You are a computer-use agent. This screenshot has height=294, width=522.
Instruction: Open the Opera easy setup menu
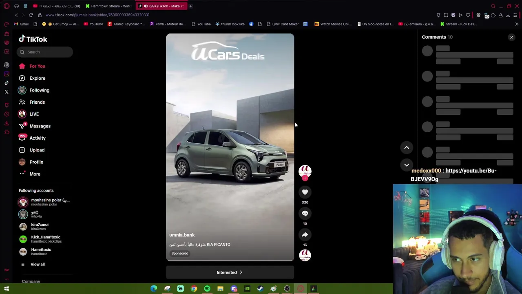[515, 15]
